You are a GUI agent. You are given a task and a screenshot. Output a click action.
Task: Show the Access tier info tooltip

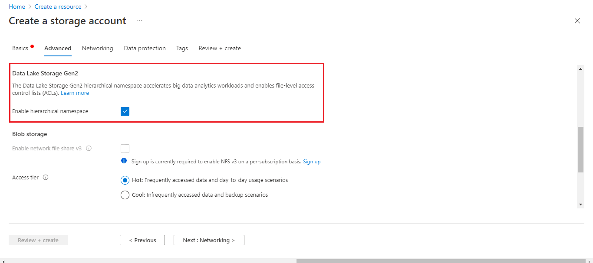tap(46, 177)
